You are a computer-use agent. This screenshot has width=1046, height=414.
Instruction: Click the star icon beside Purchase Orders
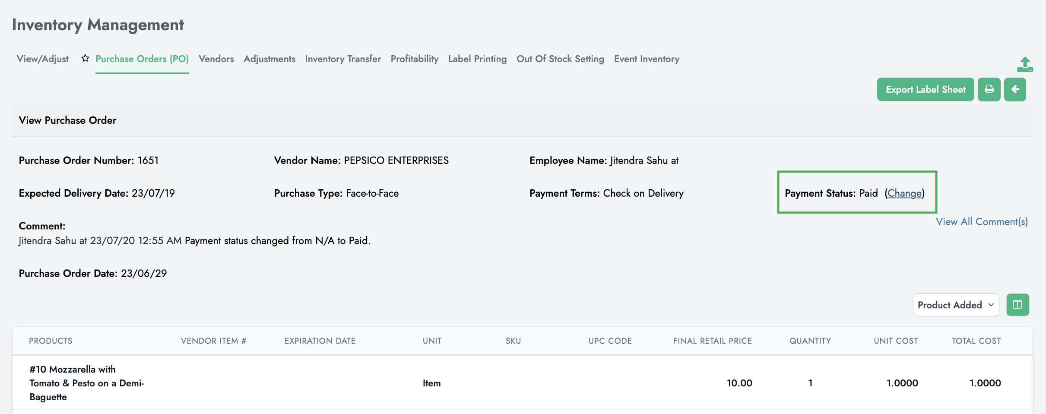(x=85, y=58)
